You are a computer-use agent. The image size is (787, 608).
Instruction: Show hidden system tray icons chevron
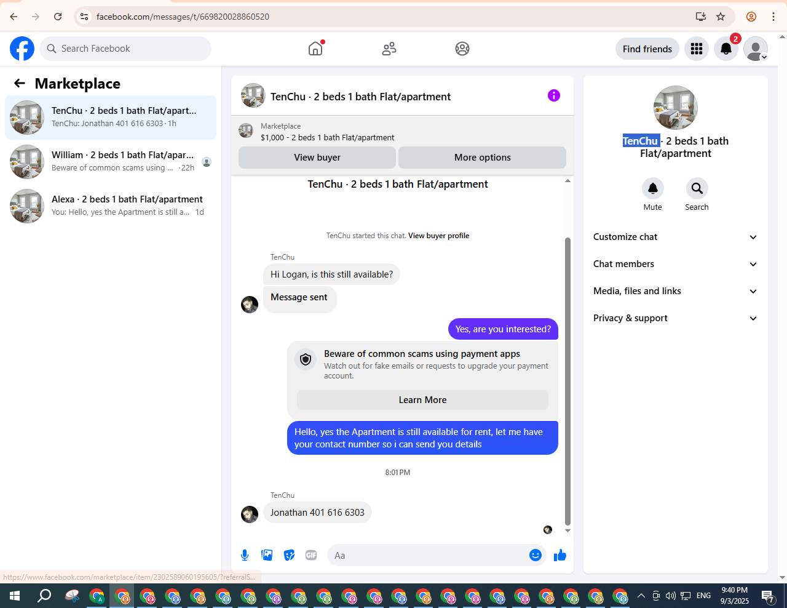641,596
